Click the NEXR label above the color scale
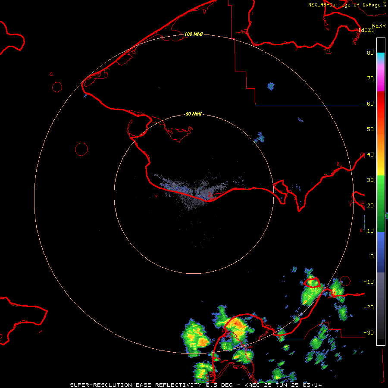This screenshot has width=388, height=388. coord(379,26)
